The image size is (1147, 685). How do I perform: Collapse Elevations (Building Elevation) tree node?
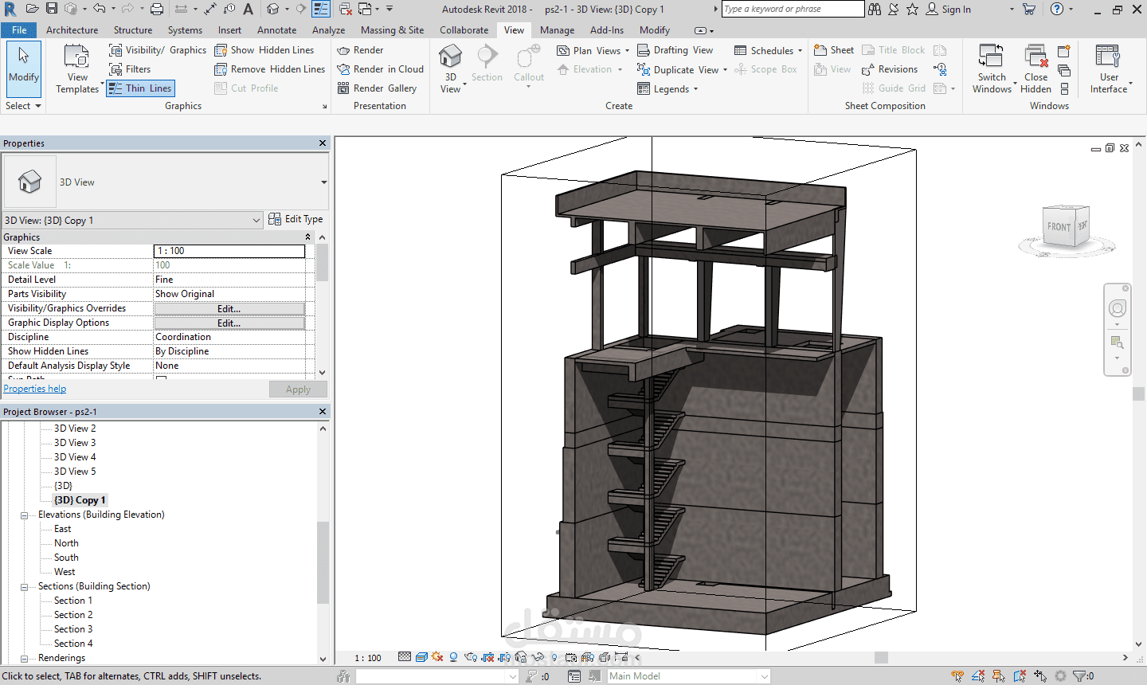coord(24,515)
